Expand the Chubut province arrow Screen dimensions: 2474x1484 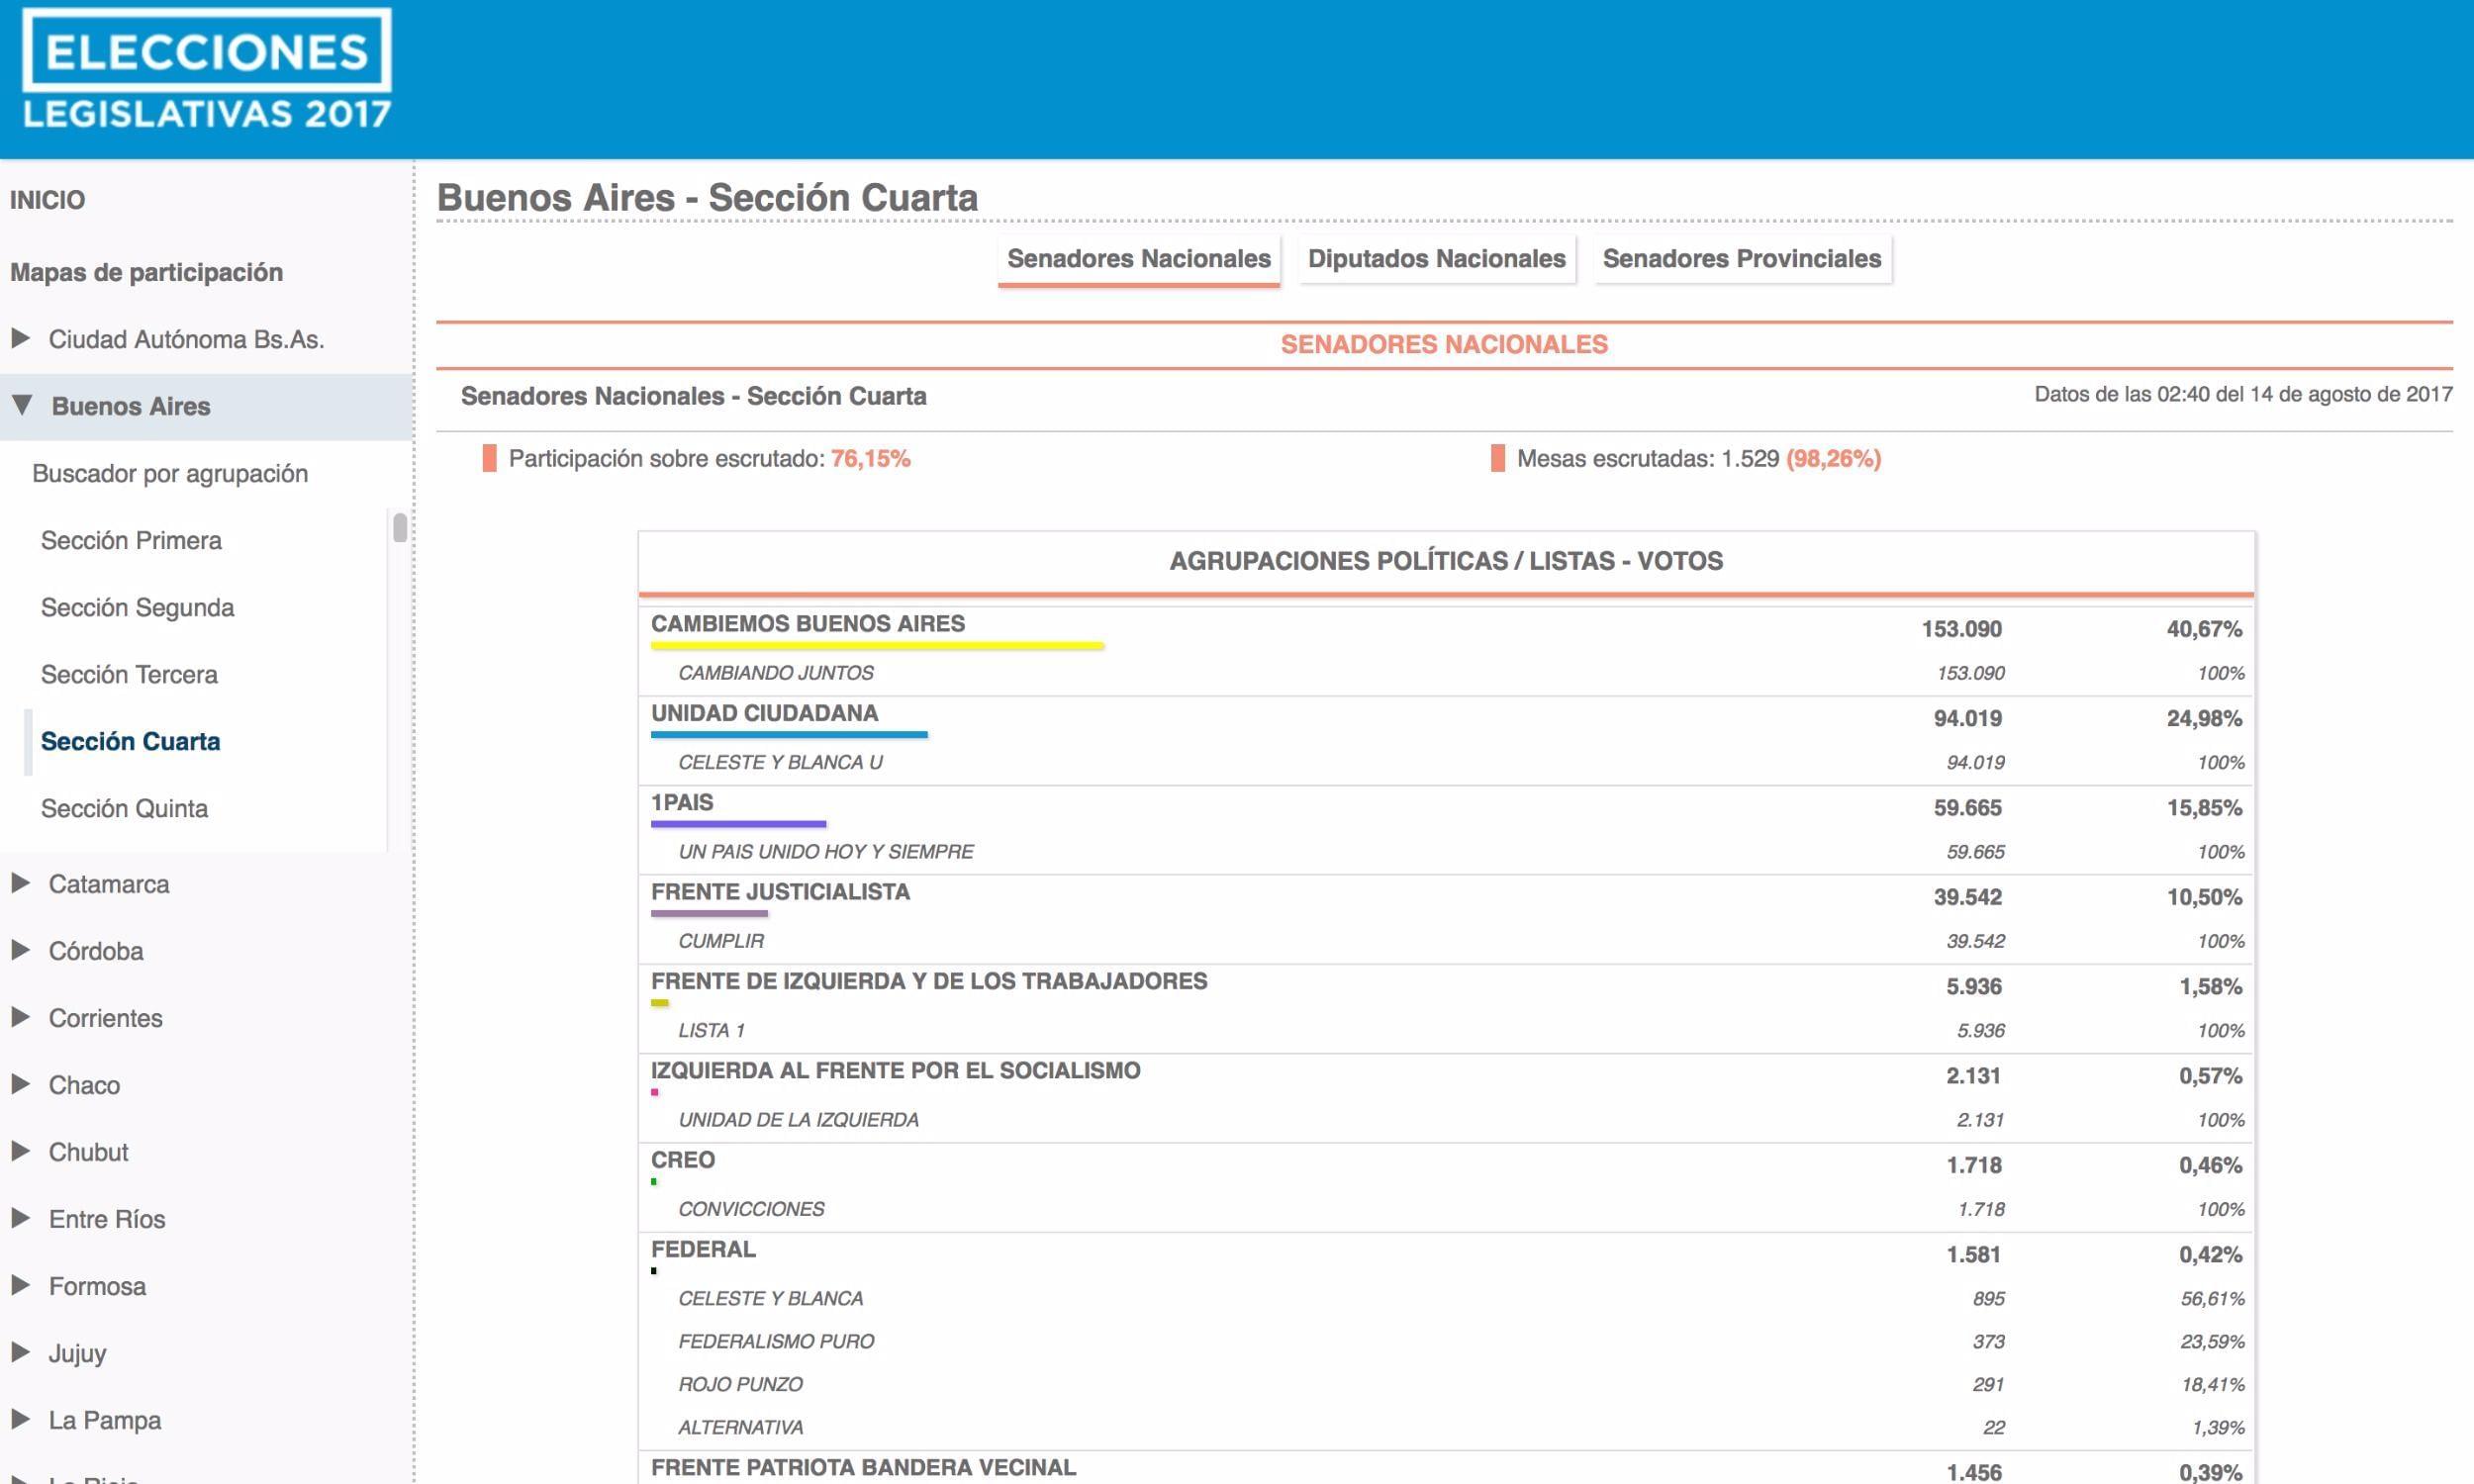pos(20,1151)
